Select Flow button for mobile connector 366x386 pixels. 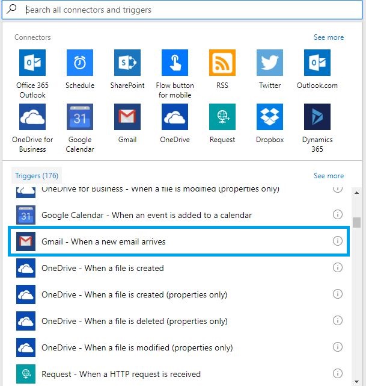point(175,63)
